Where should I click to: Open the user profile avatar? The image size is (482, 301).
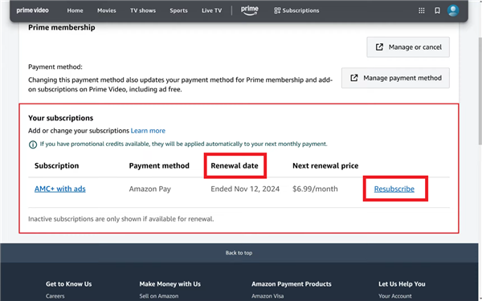(x=453, y=10)
